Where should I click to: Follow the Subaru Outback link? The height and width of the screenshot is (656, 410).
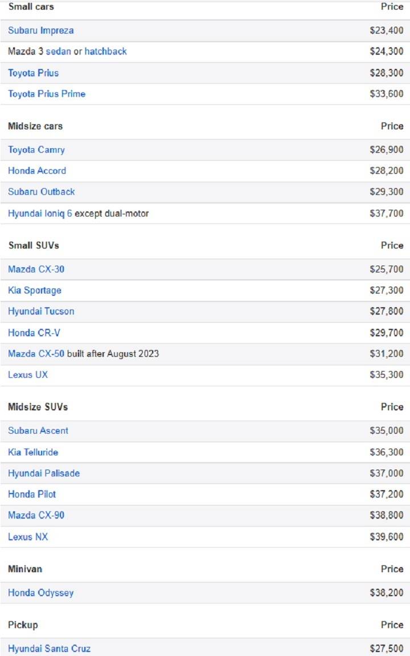[x=41, y=192]
